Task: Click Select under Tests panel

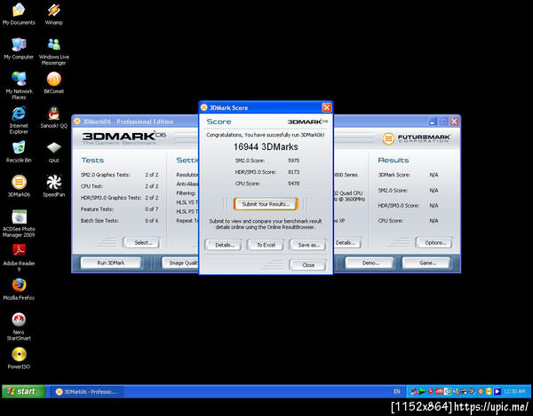Action: [x=143, y=243]
